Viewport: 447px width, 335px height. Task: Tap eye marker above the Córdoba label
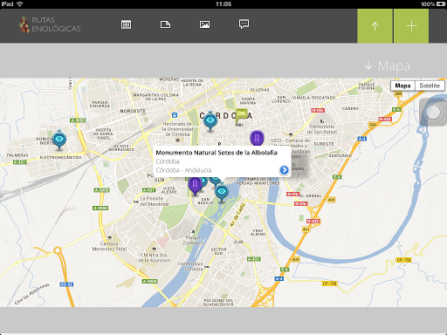click(x=210, y=121)
